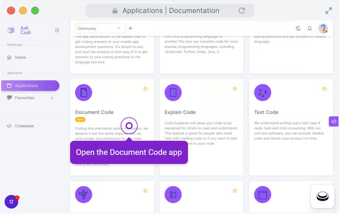Image resolution: width=340 pixels, height=214 pixels.
Task: Click the Test Code app icon
Action: pyautogui.click(x=262, y=93)
